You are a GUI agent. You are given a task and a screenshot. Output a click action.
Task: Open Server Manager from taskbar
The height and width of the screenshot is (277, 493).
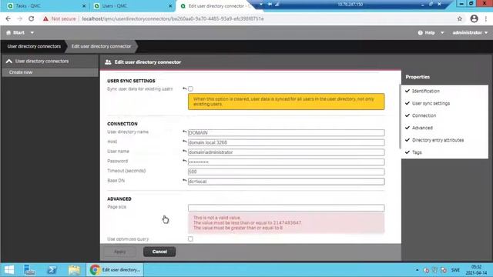[x=29, y=270]
